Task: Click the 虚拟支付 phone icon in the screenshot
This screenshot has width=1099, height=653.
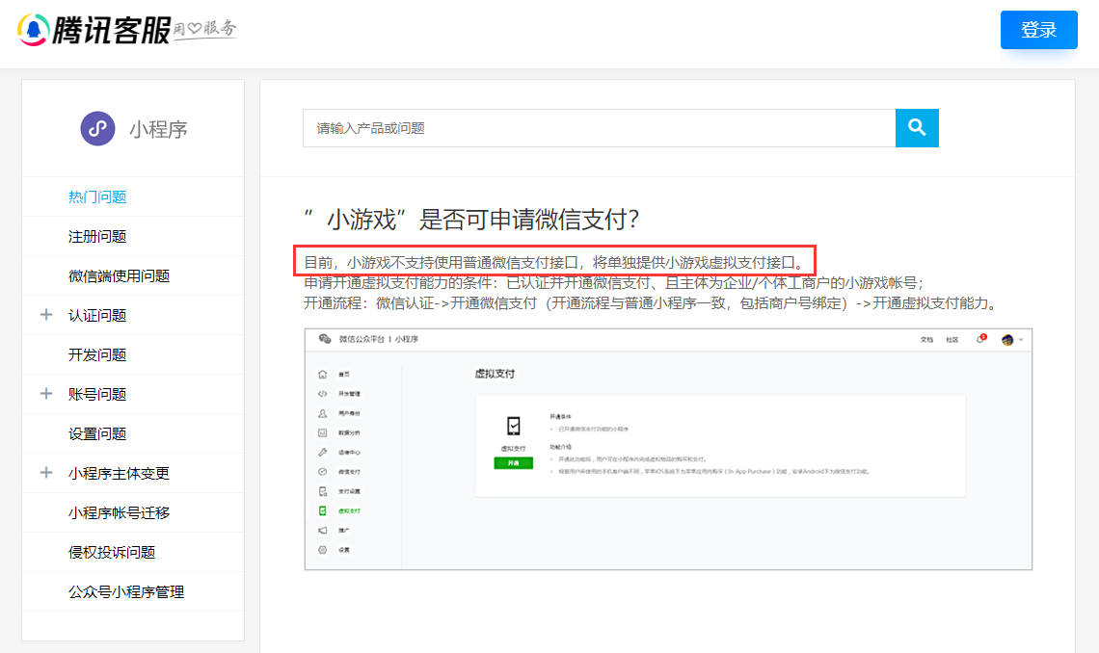Action: click(x=514, y=426)
